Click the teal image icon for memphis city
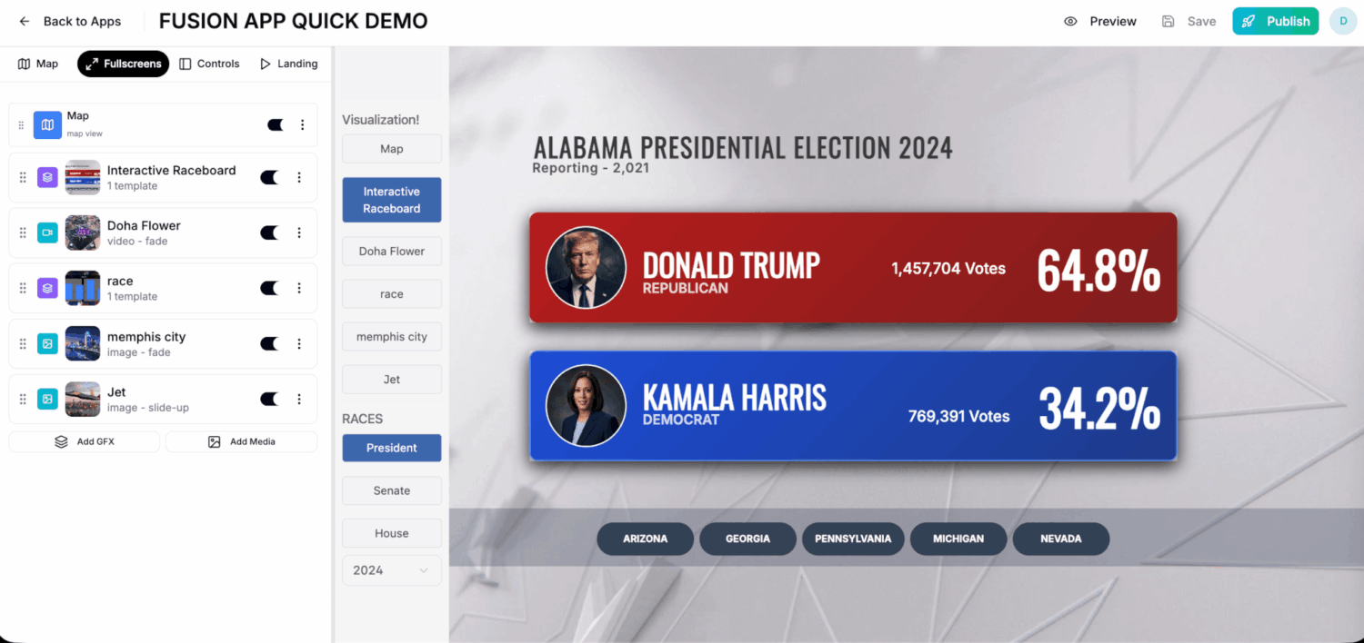This screenshot has height=643, width=1364. click(x=47, y=344)
